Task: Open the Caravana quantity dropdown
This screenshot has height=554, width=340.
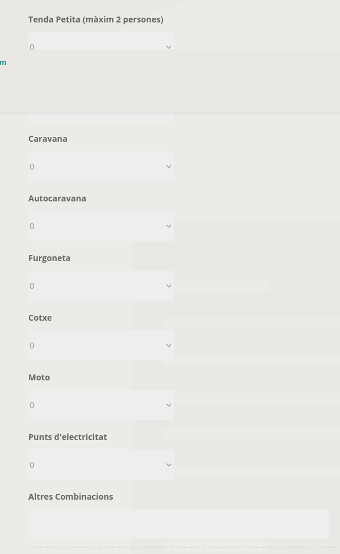Action: click(101, 167)
